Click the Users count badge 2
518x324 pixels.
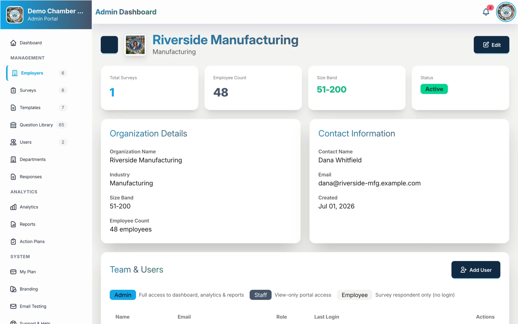63,142
